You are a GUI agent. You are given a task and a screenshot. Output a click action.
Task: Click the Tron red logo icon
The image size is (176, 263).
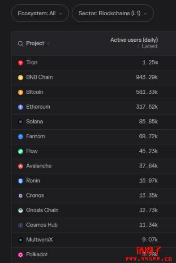point(21,63)
